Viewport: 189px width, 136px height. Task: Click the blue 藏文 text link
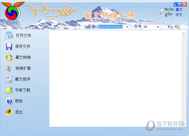click(179, 10)
